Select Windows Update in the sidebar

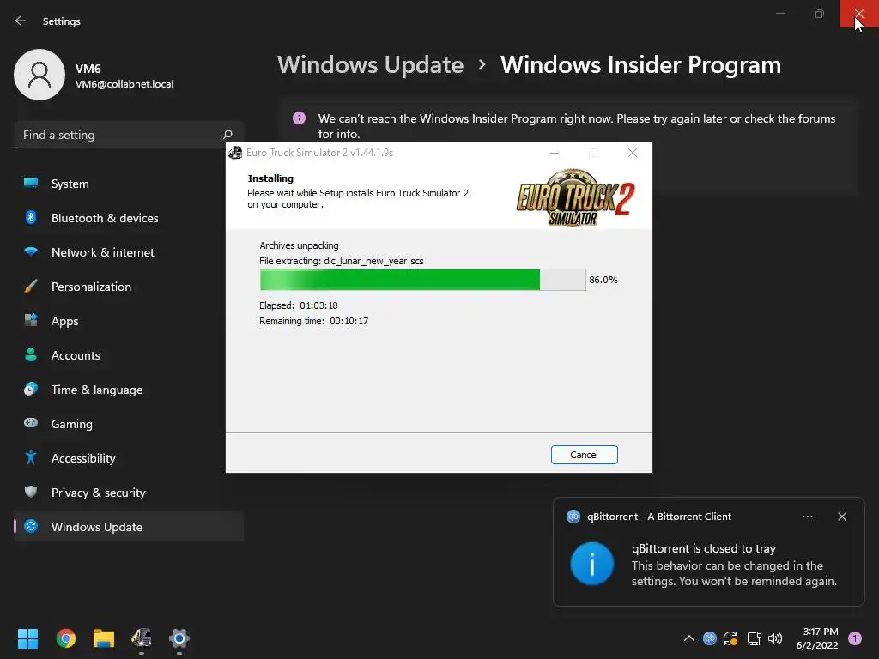129,527
